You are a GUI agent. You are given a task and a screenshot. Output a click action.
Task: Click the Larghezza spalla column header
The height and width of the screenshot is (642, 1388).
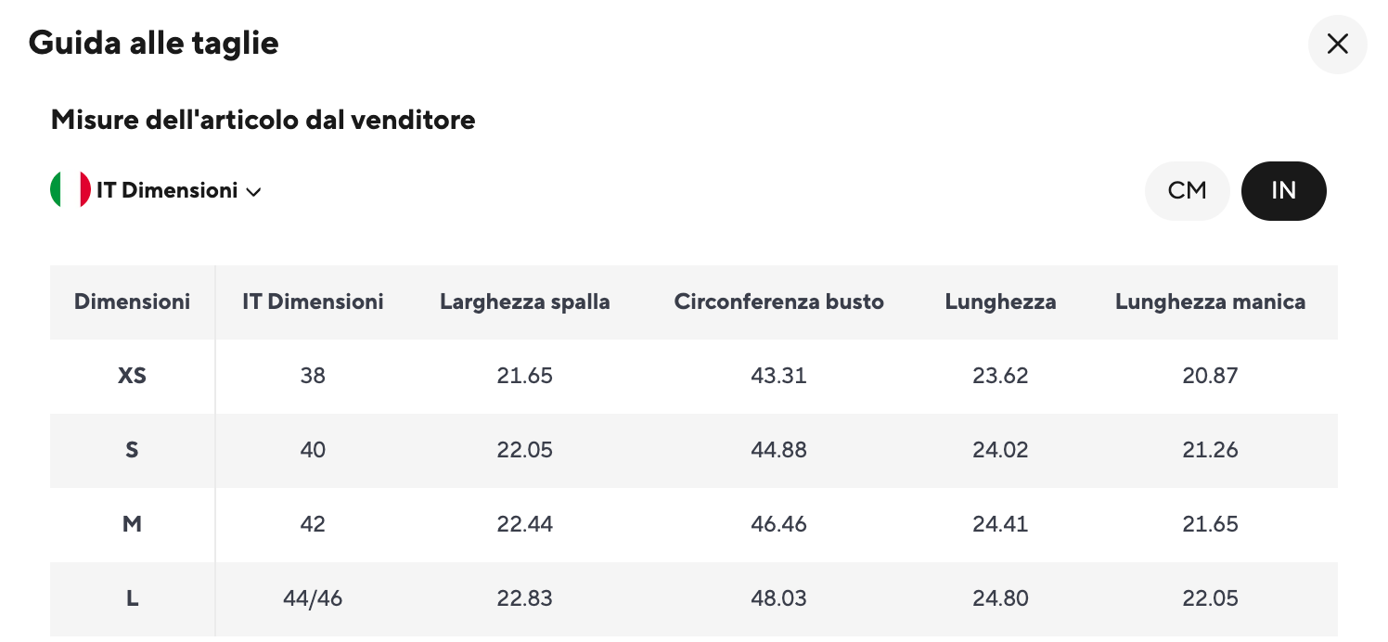tap(524, 302)
